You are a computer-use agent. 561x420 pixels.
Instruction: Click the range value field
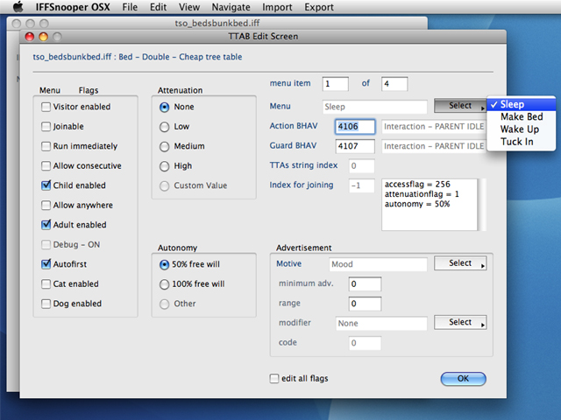pyautogui.click(x=365, y=304)
